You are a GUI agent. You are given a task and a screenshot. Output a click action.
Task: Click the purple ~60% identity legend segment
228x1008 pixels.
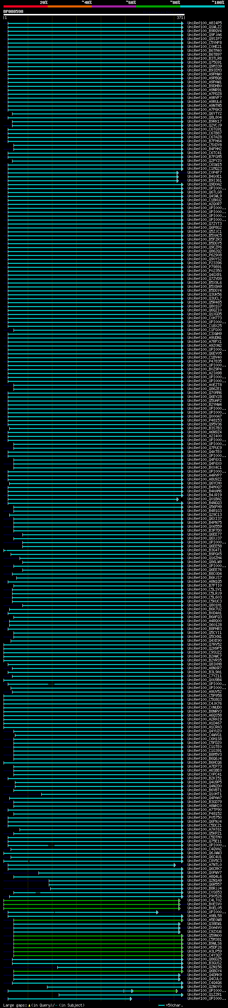pyautogui.click(x=114, y=6)
